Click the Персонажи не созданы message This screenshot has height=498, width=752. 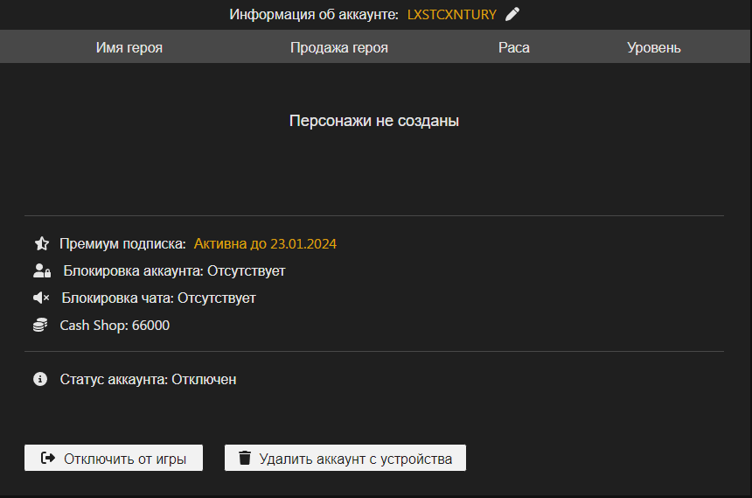374,121
